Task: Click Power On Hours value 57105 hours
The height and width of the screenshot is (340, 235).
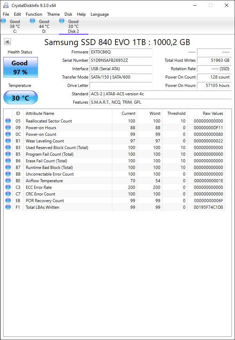Action: pyautogui.click(x=214, y=86)
